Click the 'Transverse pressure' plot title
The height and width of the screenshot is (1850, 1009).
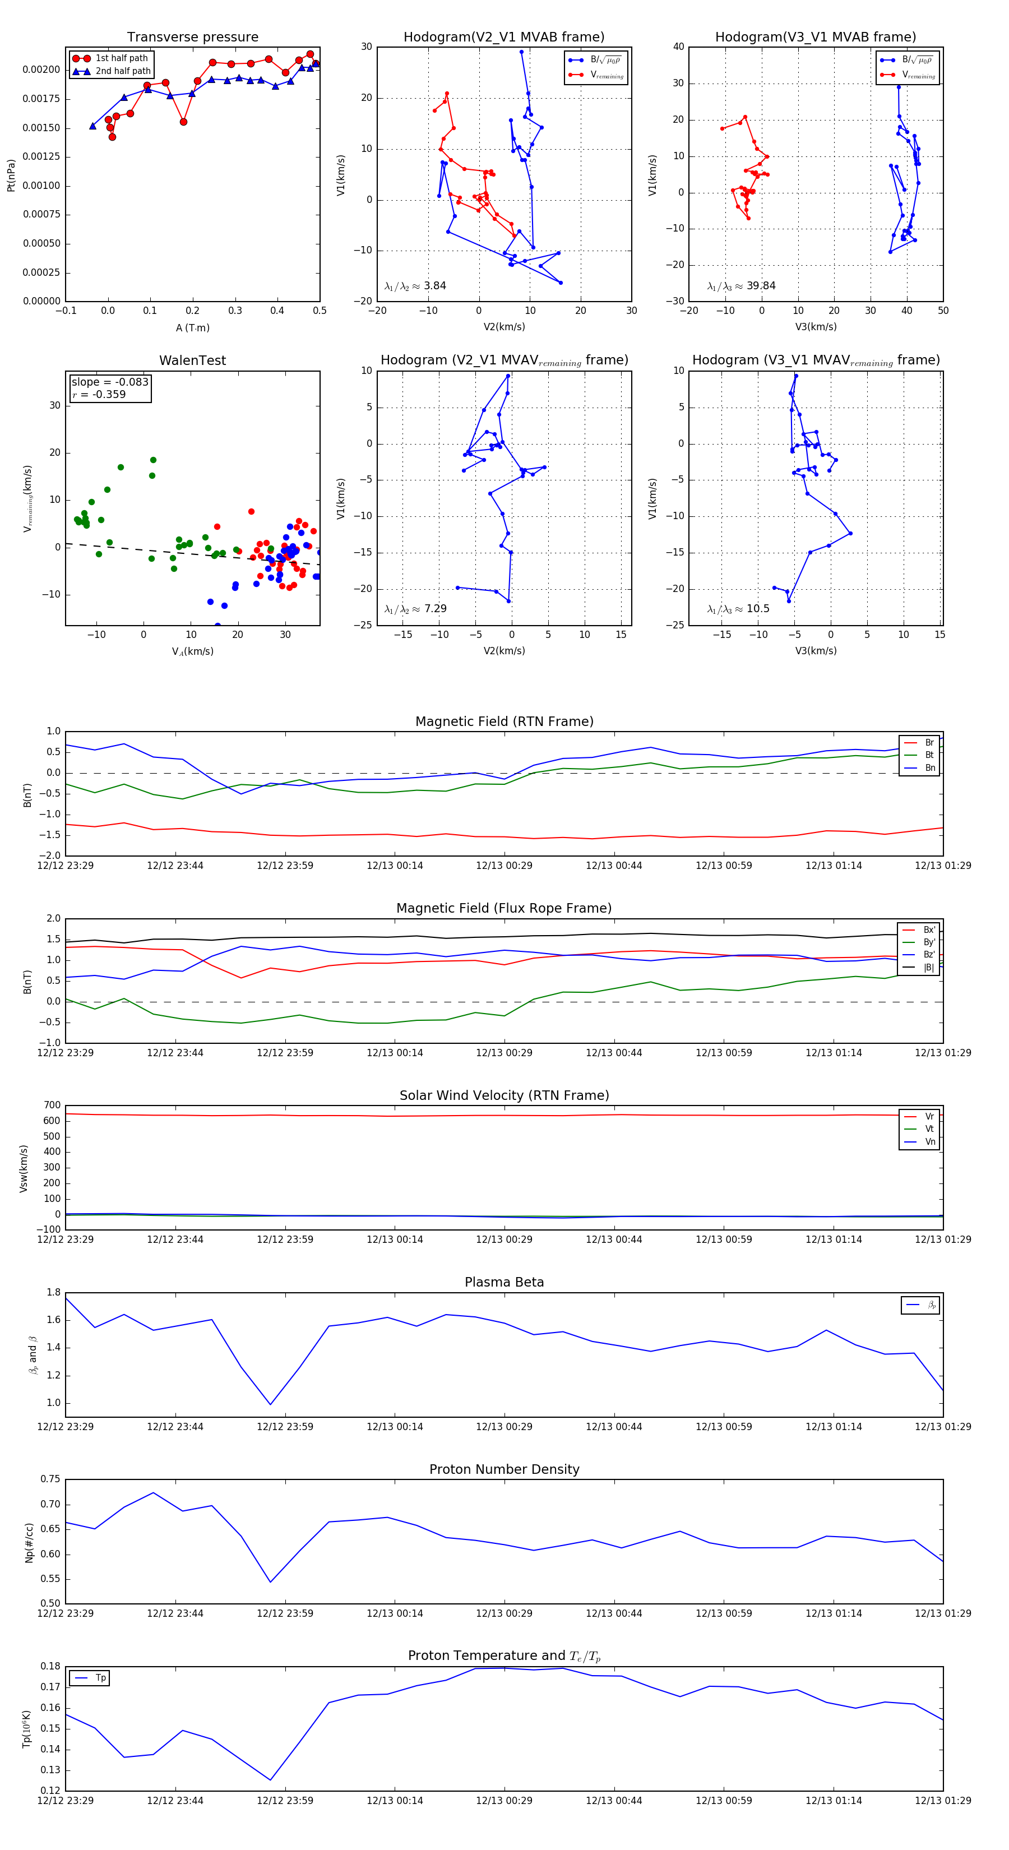point(192,38)
